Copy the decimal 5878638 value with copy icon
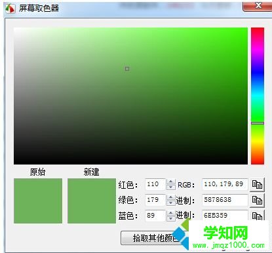This screenshot has width=272, height=253. (257, 200)
